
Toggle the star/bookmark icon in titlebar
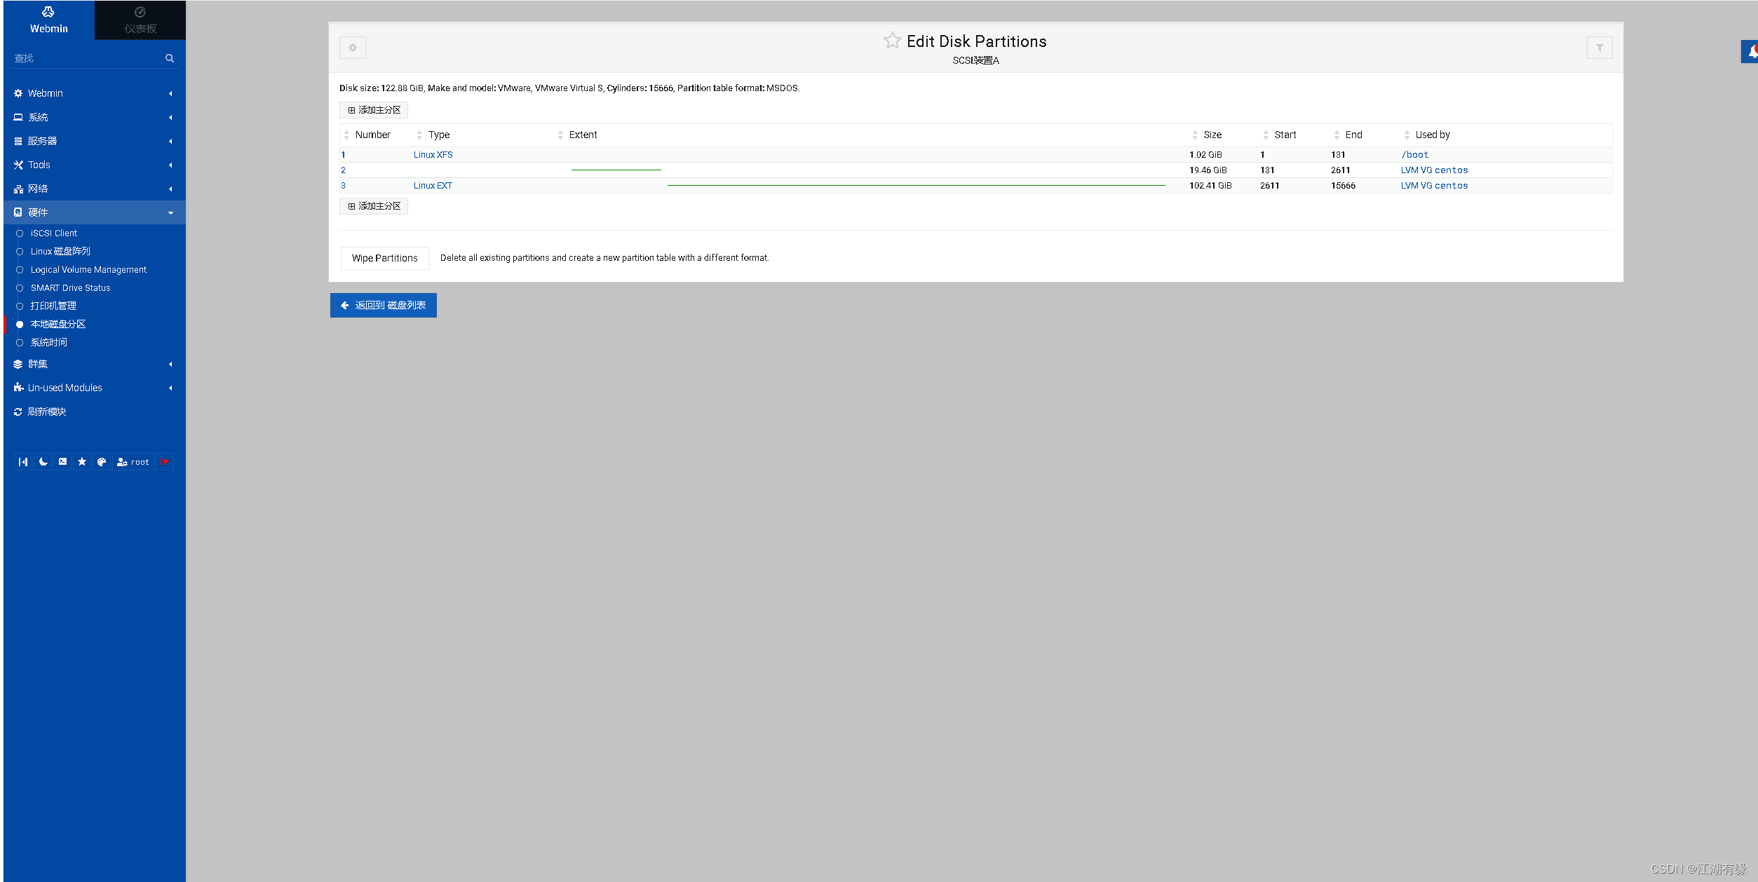(x=892, y=41)
